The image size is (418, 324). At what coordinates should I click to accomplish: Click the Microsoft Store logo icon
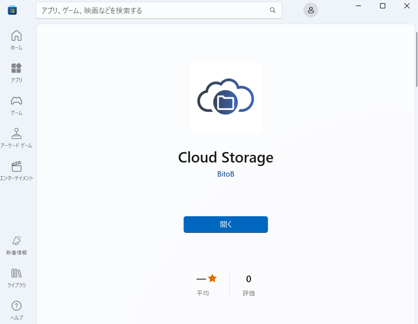(12, 11)
